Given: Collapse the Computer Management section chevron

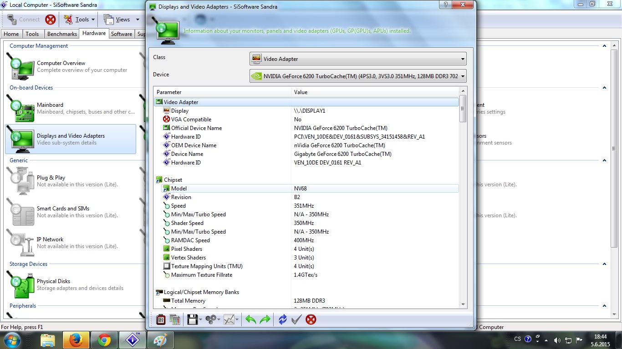Looking at the screenshot, I should point(604,46).
